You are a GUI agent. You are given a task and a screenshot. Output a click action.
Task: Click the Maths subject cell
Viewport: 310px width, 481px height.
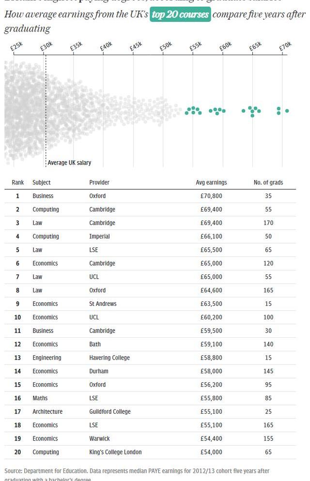(40, 398)
